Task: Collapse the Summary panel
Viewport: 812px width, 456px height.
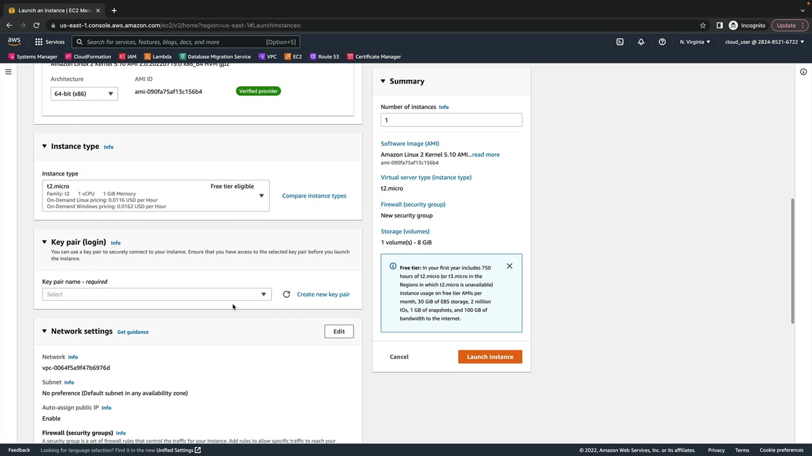Action: click(x=383, y=81)
